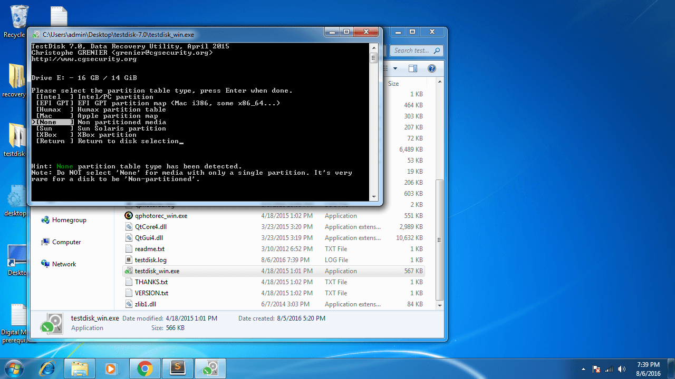Open unnamed document icon on desktop top
The image size is (675, 379).
tap(59, 16)
